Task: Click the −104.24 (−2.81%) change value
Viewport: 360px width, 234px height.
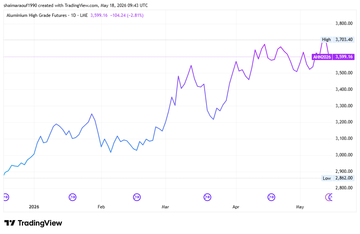Action: 127,15
